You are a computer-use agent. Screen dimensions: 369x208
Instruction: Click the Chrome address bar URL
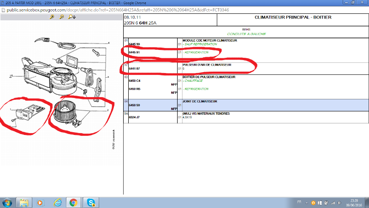coord(118,10)
